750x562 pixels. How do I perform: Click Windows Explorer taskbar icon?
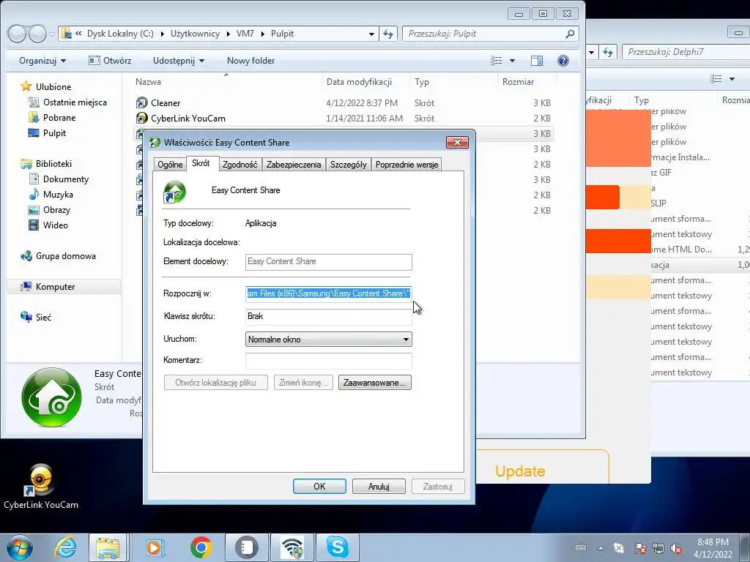(x=108, y=547)
